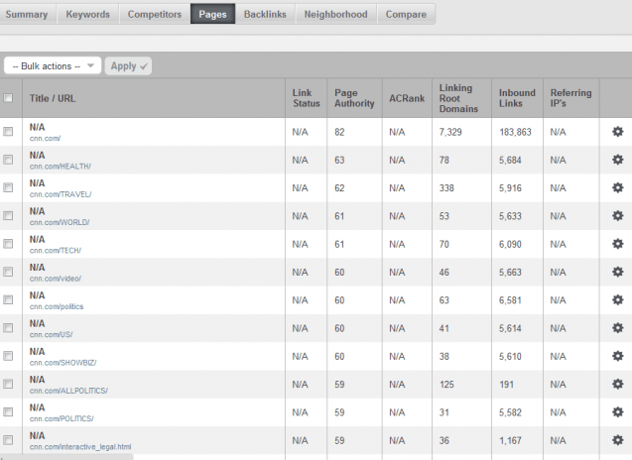Viewport: 632px width, 460px height.
Task: Check the box for cnn.com/US/ row
Action: tap(8, 328)
